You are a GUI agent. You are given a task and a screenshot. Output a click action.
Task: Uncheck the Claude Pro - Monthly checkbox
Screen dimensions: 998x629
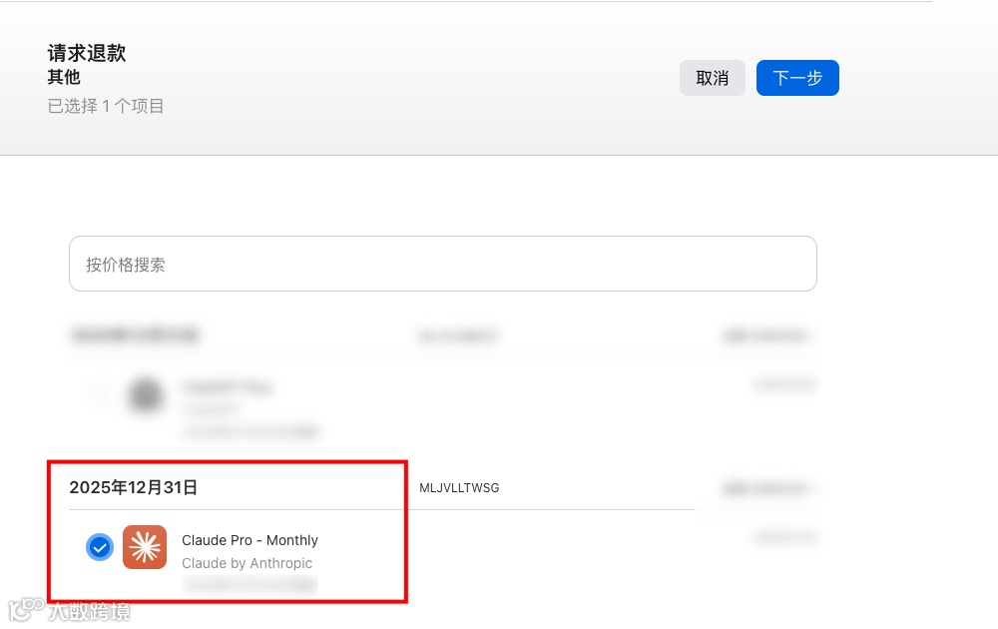100,547
